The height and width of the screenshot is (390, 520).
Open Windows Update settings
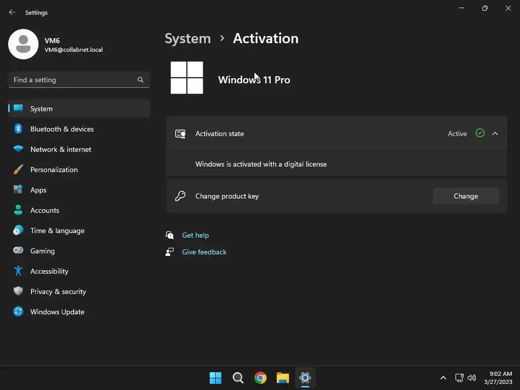click(79, 312)
